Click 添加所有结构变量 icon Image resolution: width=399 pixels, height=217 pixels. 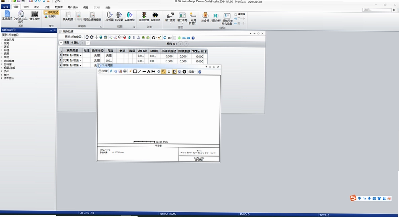tap(227, 18)
